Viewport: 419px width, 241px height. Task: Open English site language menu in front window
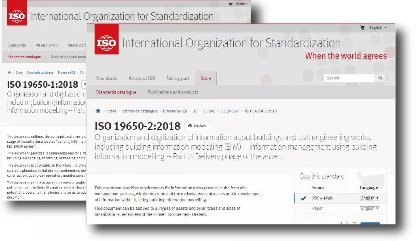[378, 27]
